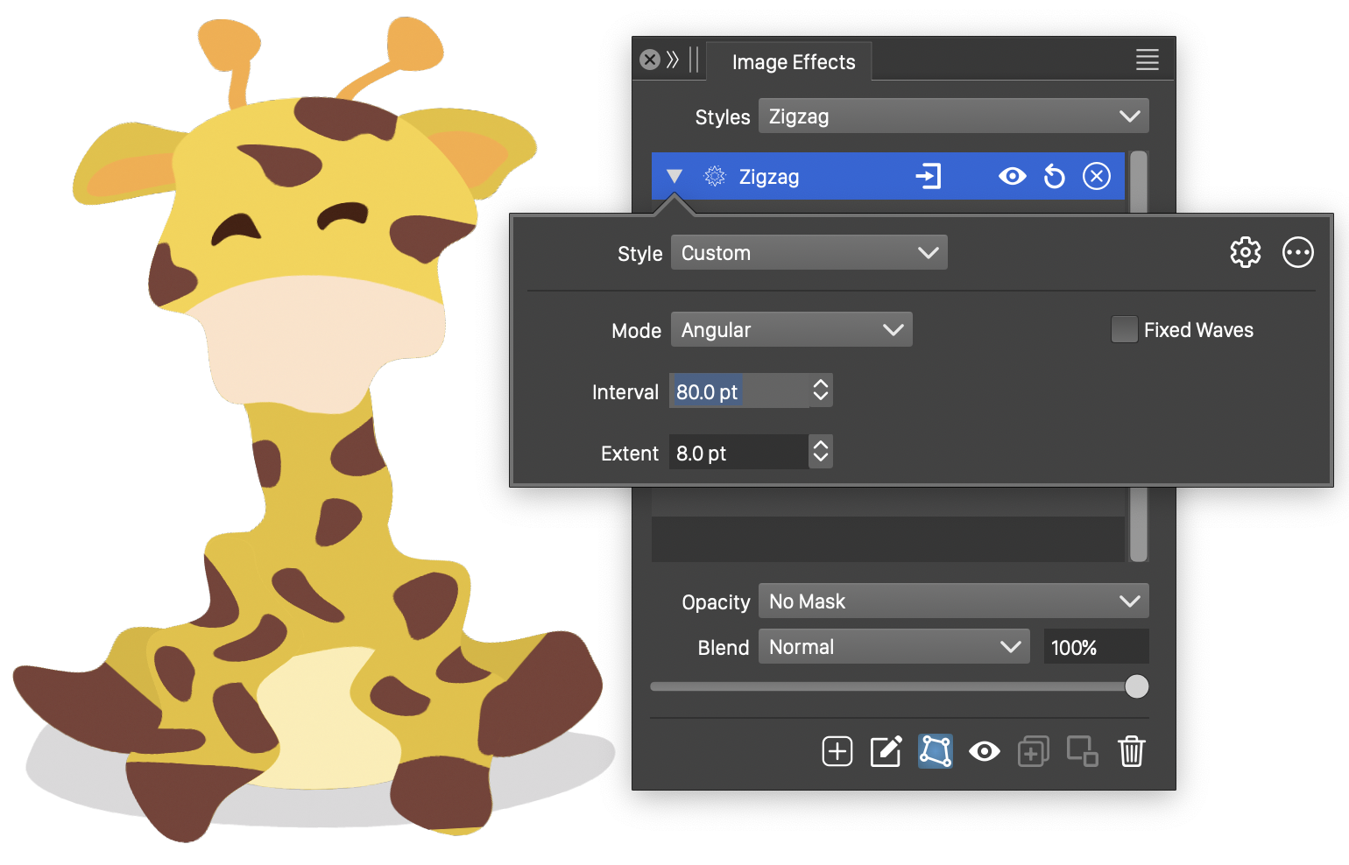Enable the Fixed Waves checkbox
The image size is (1349, 865).
click(x=1124, y=330)
